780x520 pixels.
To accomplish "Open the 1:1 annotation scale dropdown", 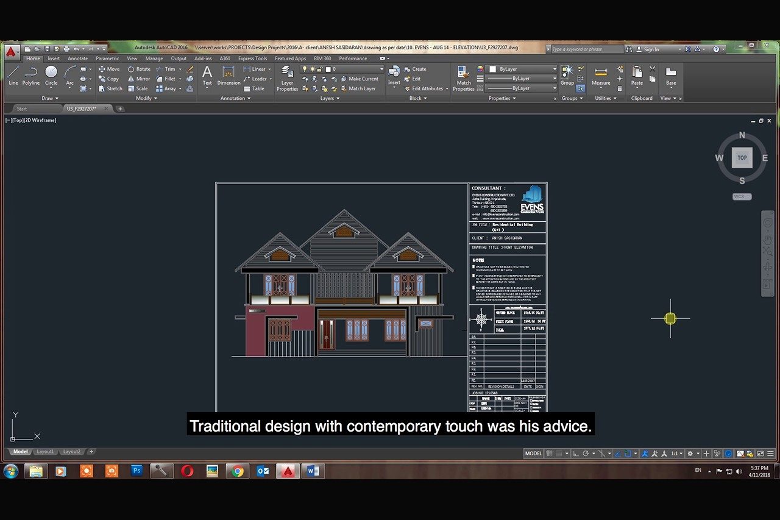I will 676,454.
